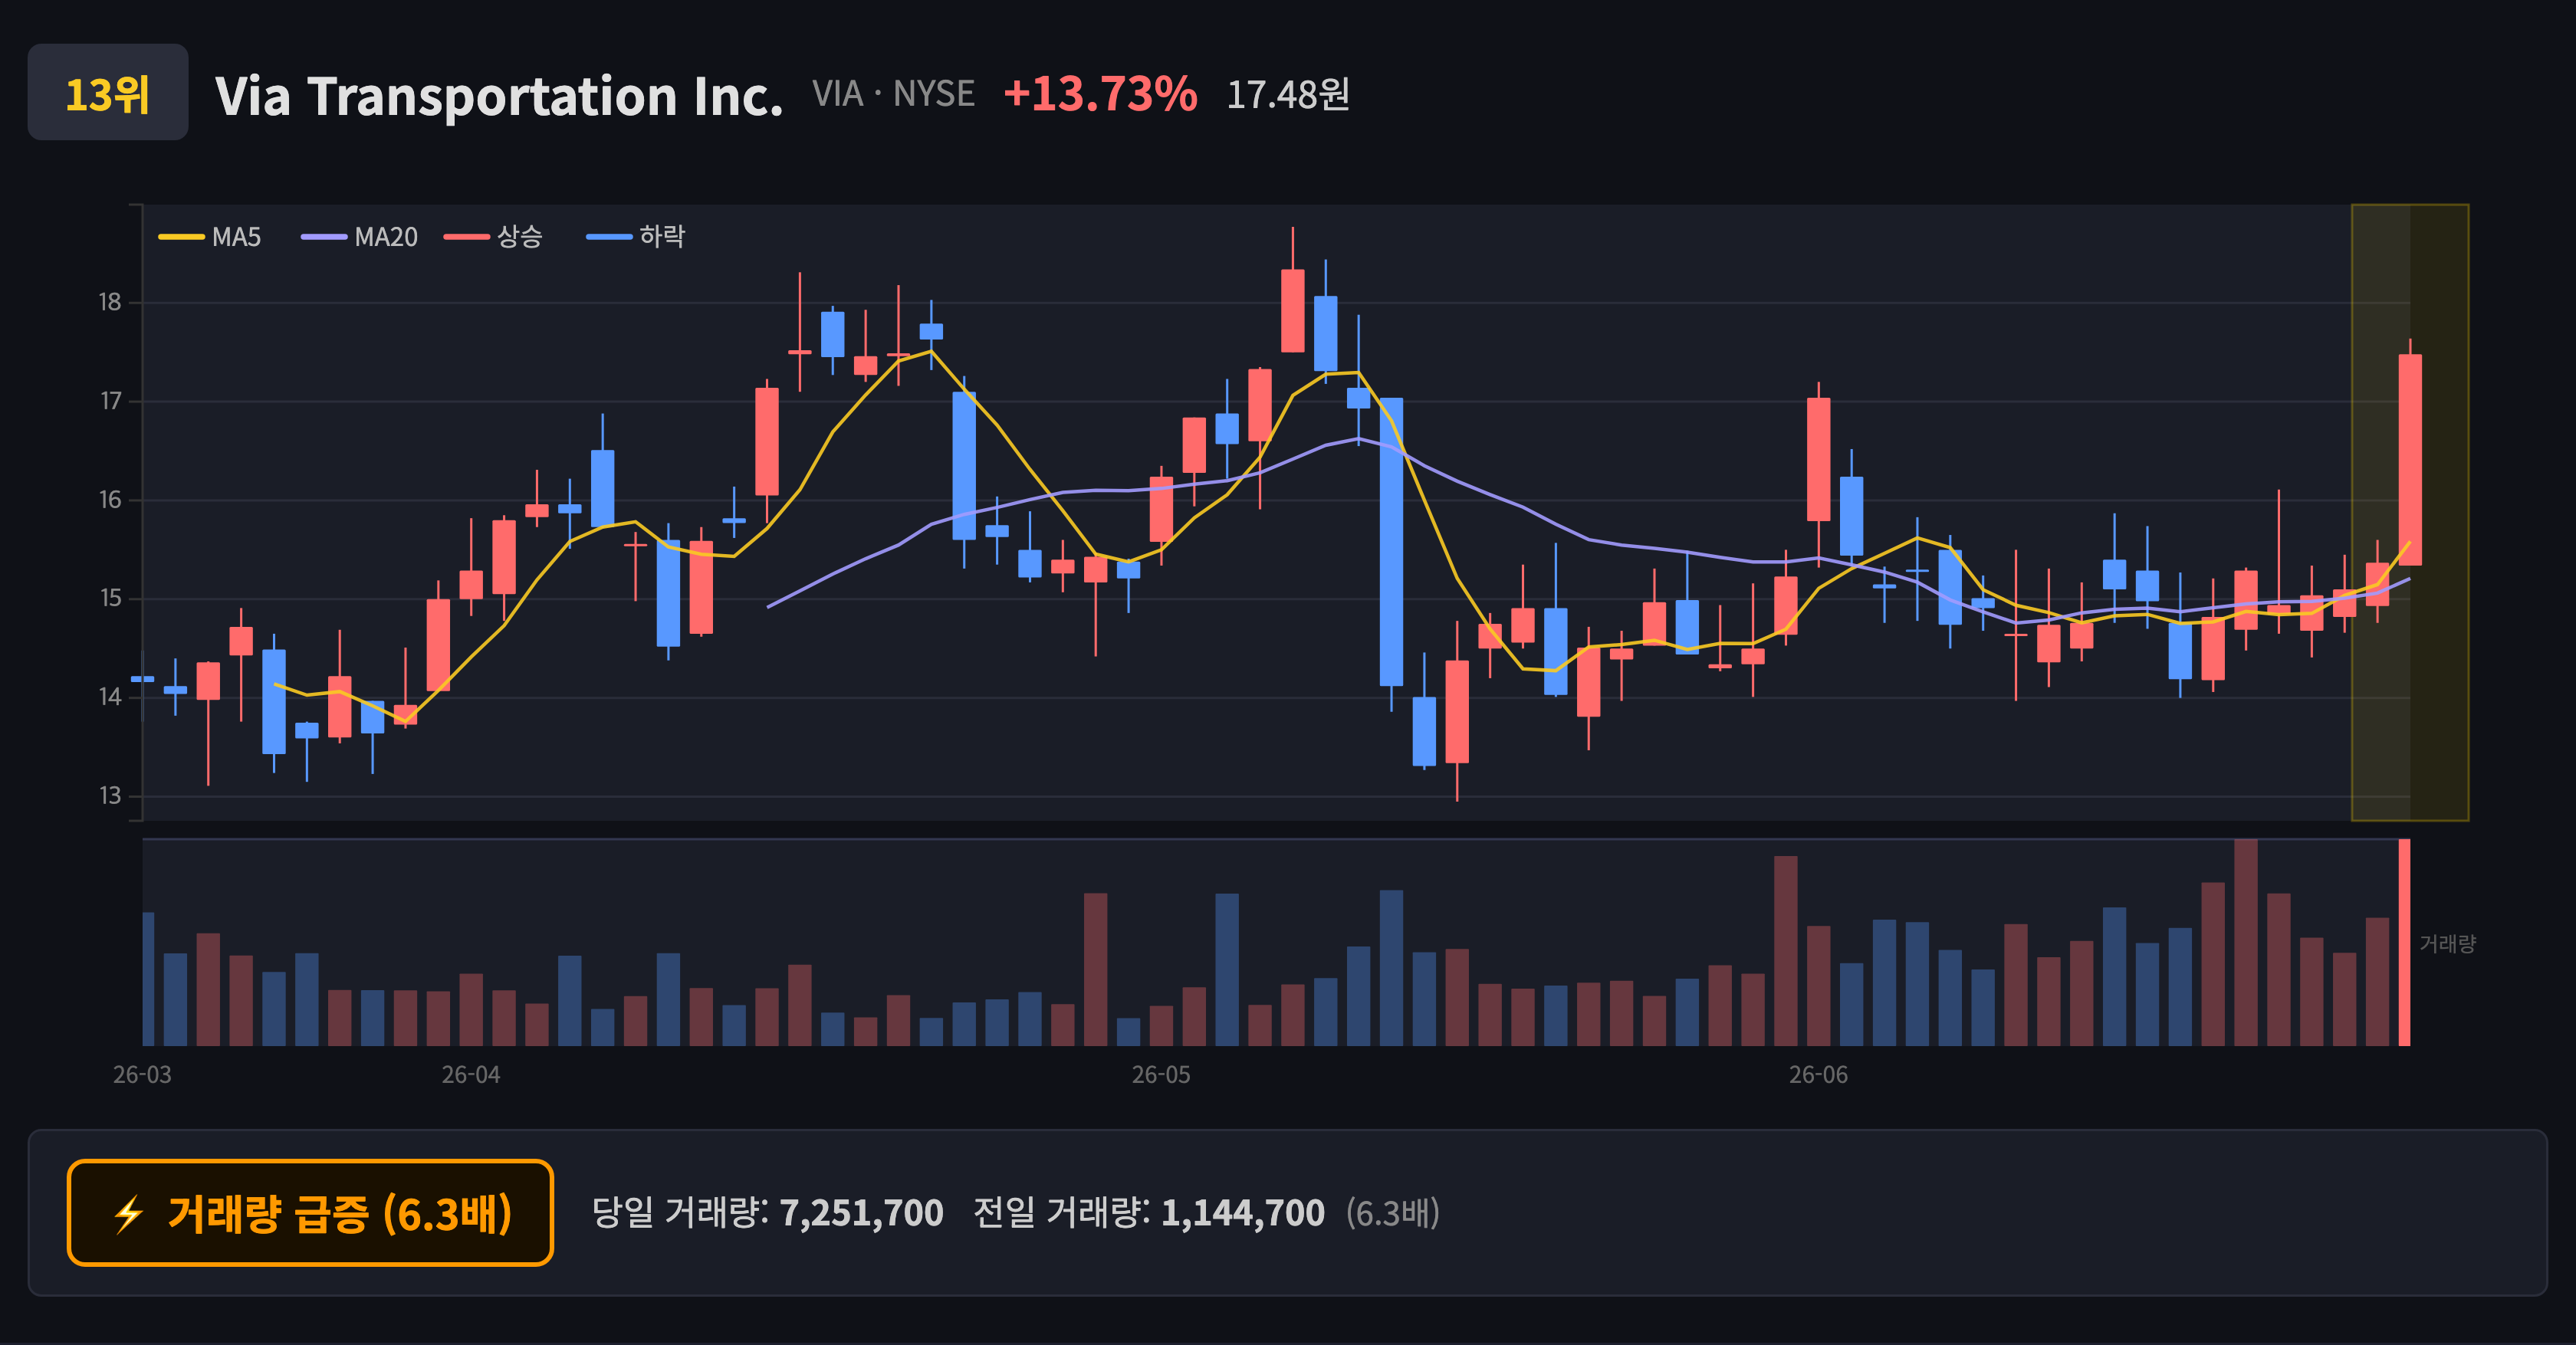
Task: Click the 당일 거래량 label
Action: click(680, 1213)
